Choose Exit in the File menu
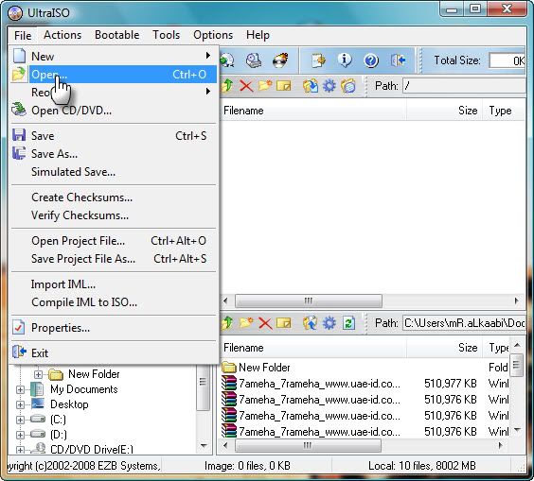The image size is (534, 481). pyautogui.click(x=114, y=353)
